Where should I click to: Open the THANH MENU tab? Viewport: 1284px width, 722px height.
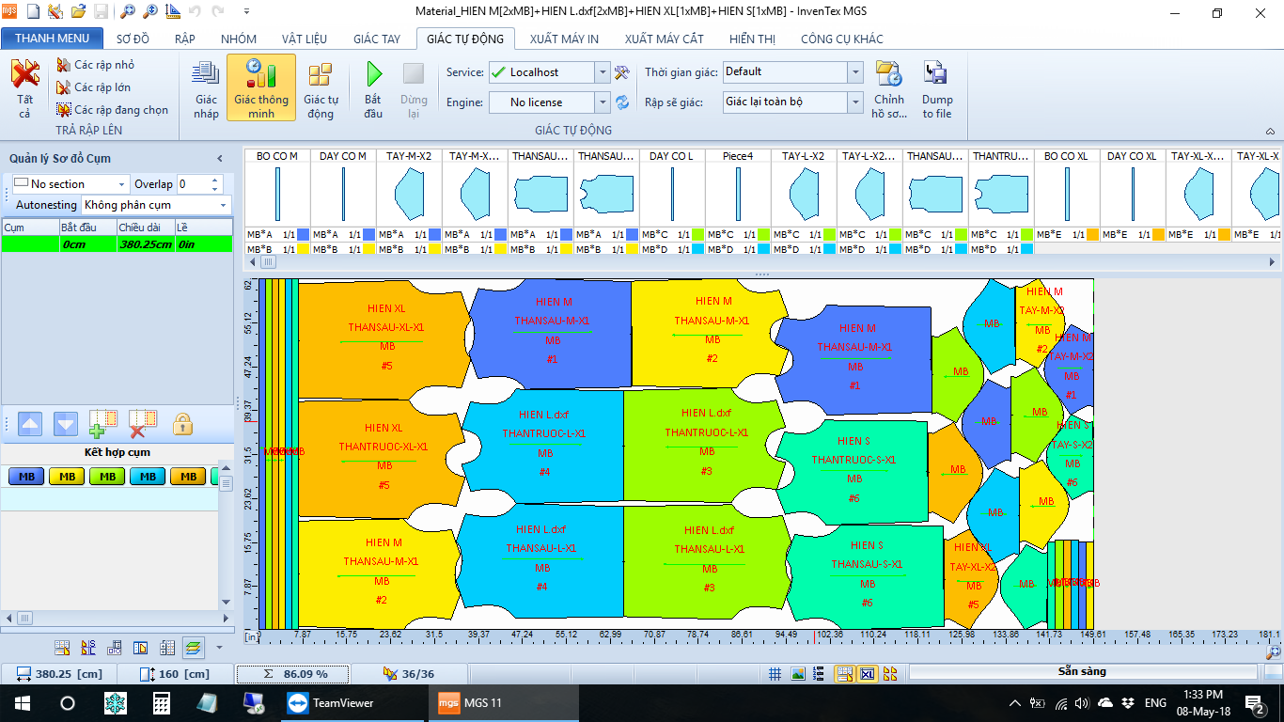53,39
